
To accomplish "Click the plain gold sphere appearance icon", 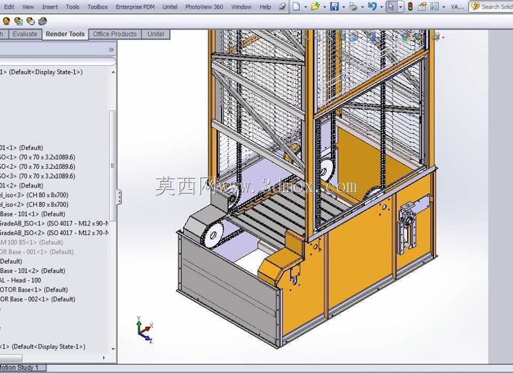I will (x=6, y=21).
